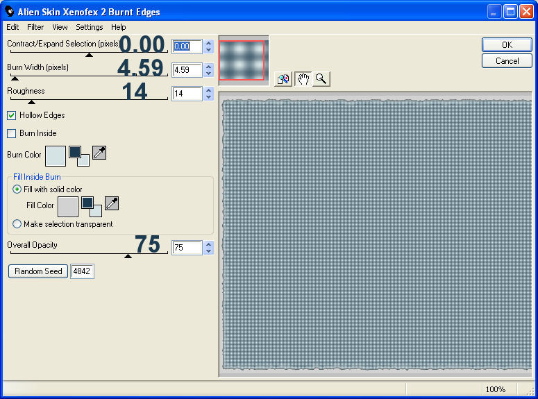Increase Contract/Expand Selection with up arrow
Image resolution: width=538 pixels, height=399 pixels.
[209, 43]
